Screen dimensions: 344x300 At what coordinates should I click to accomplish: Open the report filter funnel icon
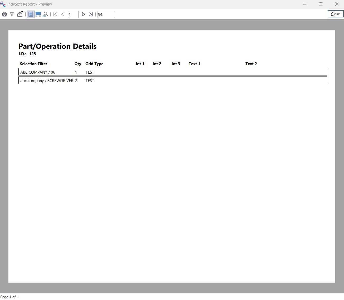coord(12,14)
